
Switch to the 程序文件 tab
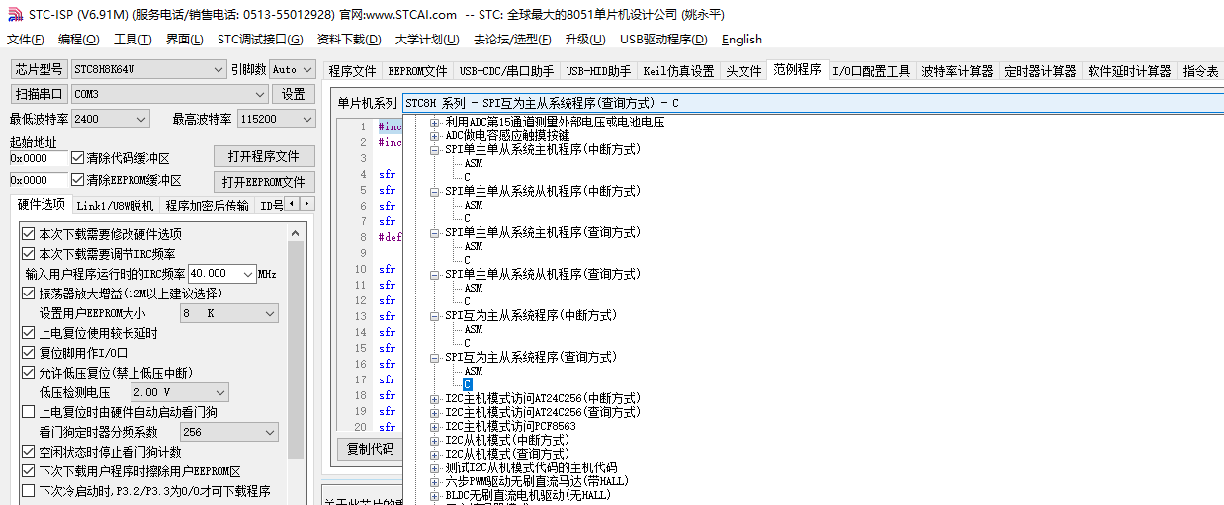point(353,71)
